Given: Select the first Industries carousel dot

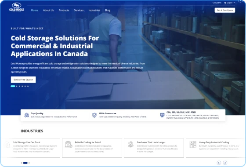Looking at the screenshot, I should point(22,163).
